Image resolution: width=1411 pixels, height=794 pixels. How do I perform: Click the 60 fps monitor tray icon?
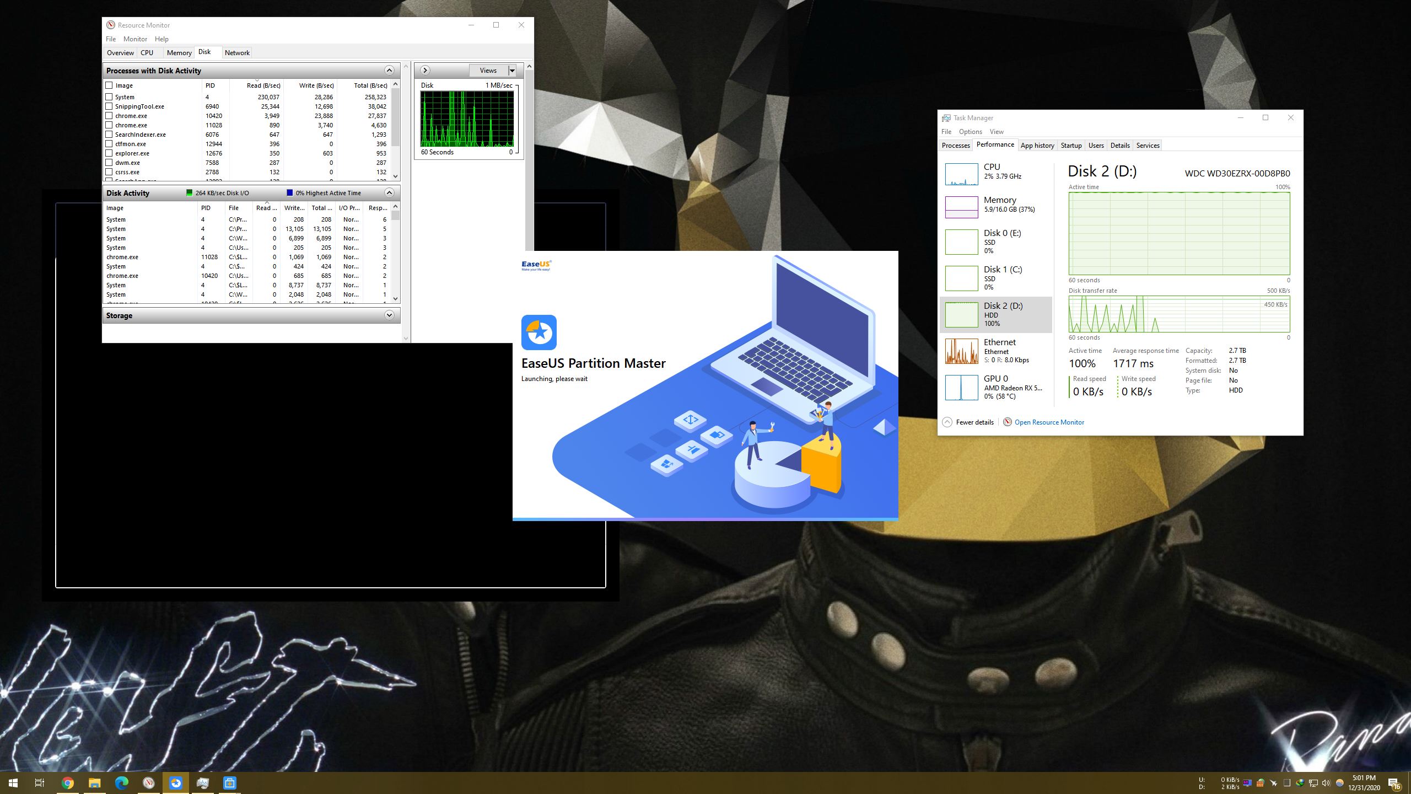click(1247, 783)
